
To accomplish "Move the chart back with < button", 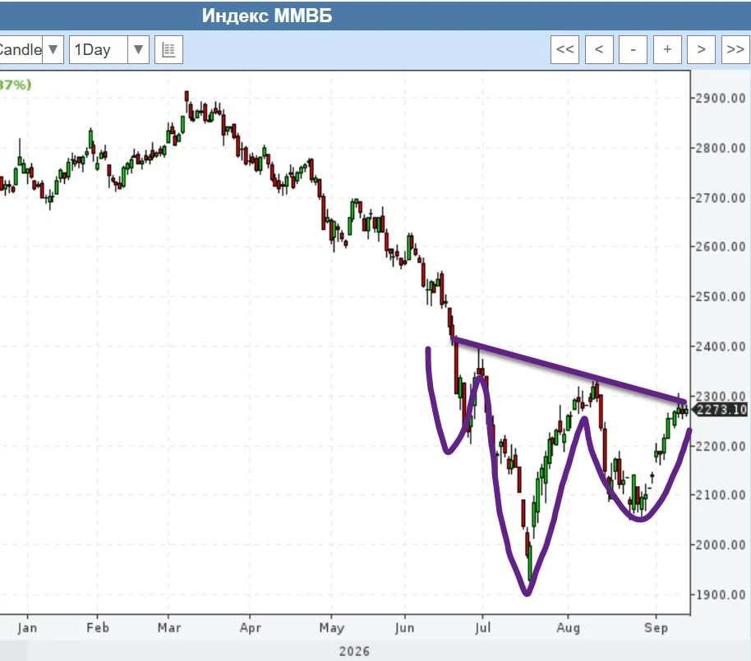I will 599,49.
